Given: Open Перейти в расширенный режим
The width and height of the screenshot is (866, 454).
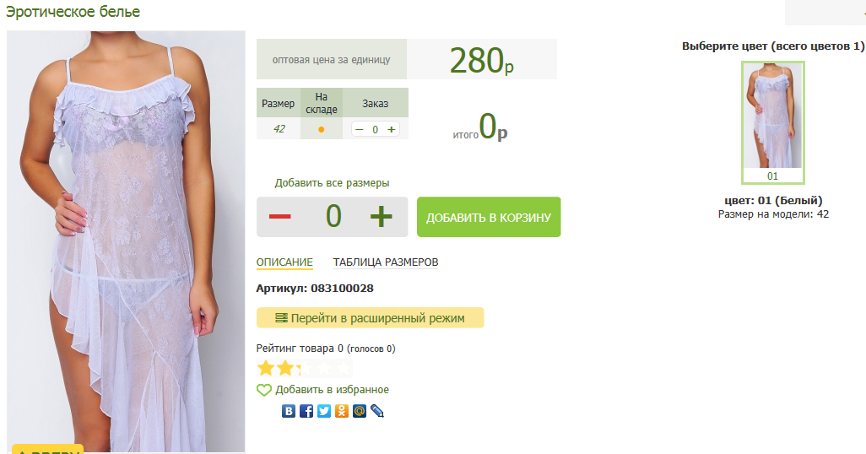Looking at the screenshot, I should click(x=370, y=317).
